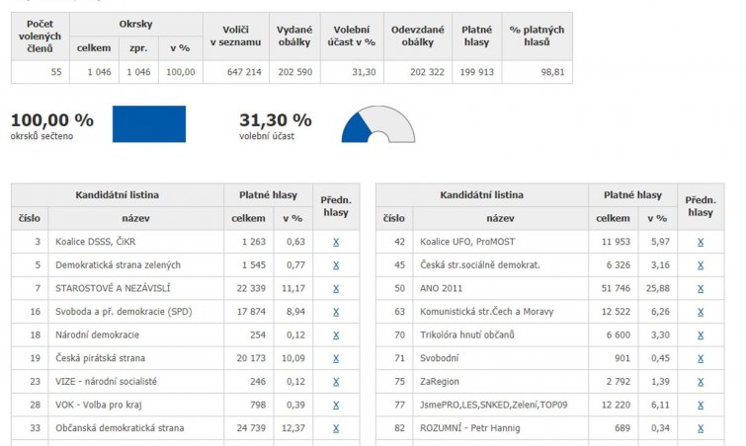Click X link for STAROSTOVÉ A NEZÁVISLÍ
The height and width of the screenshot is (446, 746).
336,288
